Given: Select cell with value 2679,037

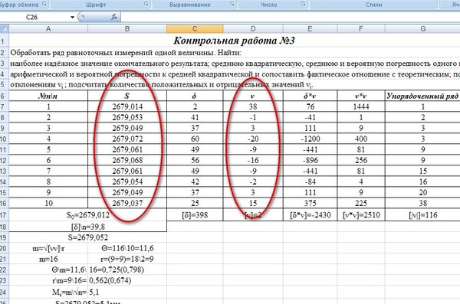Looking at the screenshot, I should (x=127, y=203).
